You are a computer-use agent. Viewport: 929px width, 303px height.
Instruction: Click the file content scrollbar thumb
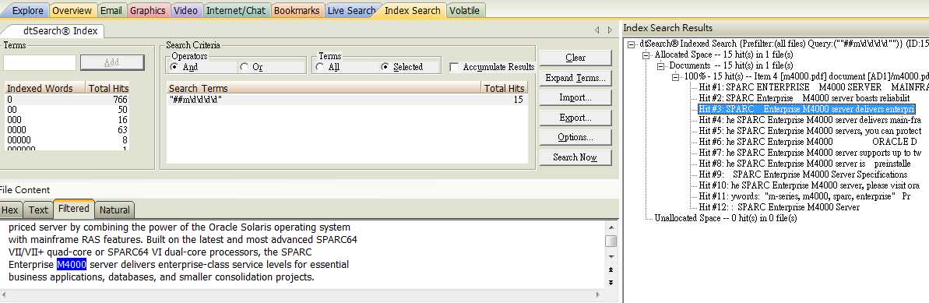click(611, 241)
